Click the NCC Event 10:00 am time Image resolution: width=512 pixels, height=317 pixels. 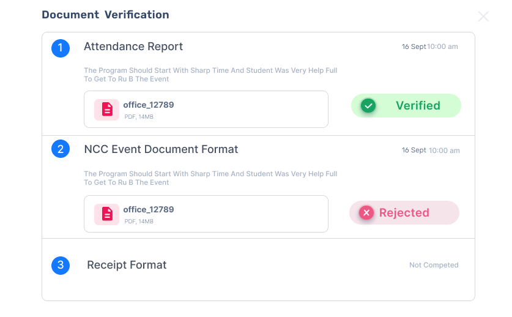(x=444, y=151)
